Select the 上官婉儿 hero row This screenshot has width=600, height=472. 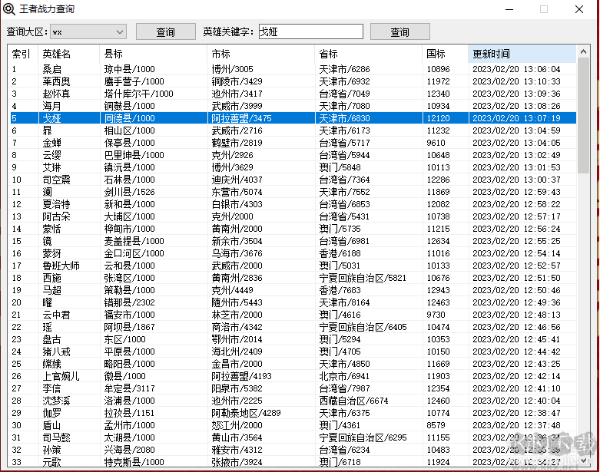tap(61, 376)
